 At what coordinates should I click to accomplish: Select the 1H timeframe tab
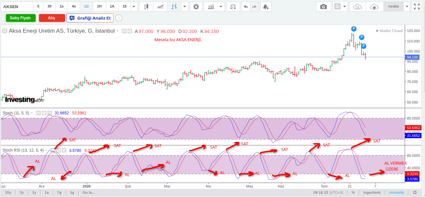pos(99,7)
